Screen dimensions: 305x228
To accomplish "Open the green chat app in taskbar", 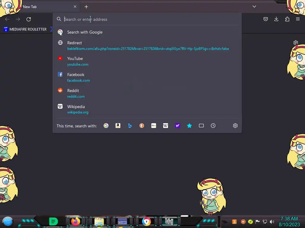I will pos(54,221).
